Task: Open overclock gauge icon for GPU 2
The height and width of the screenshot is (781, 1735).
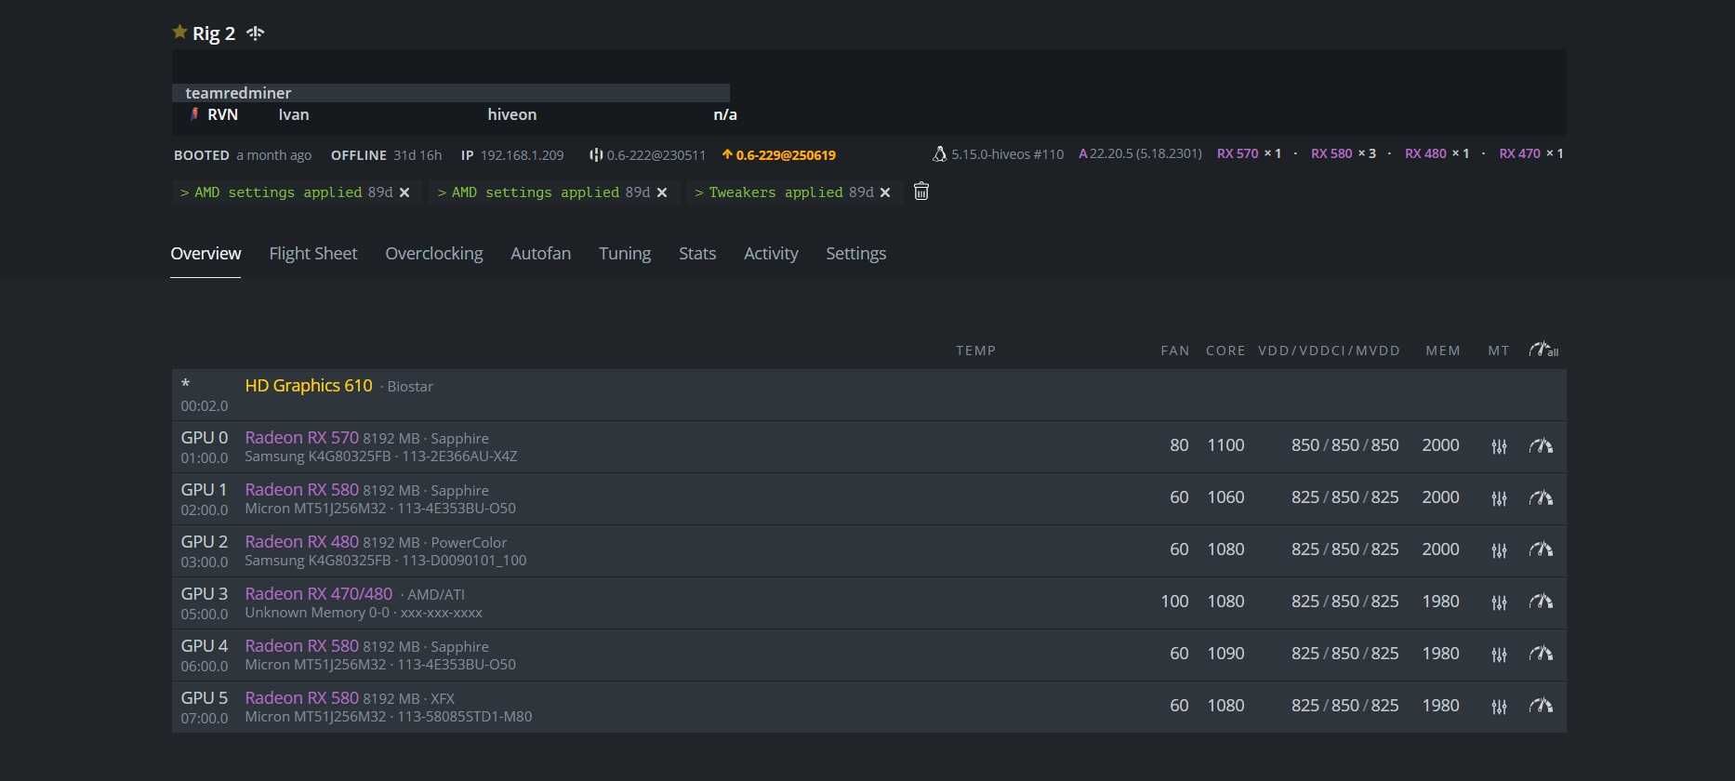Action: (x=1541, y=550)
